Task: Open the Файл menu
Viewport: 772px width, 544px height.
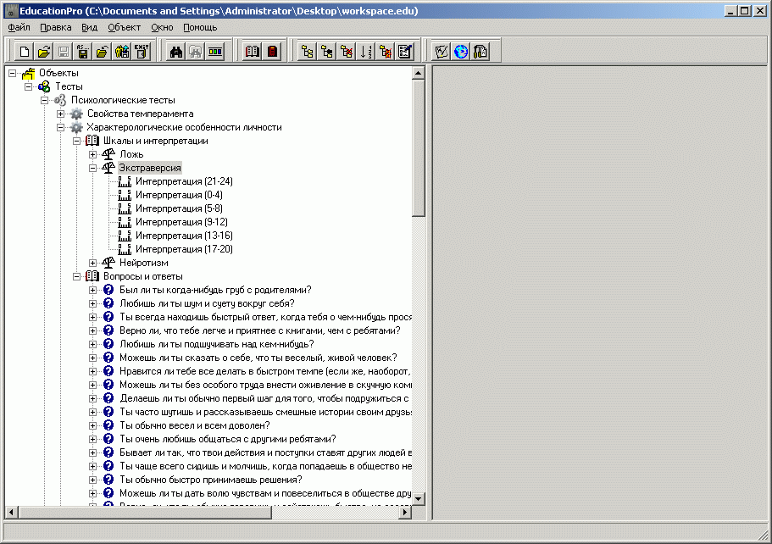Action: [x=19, y=27]
